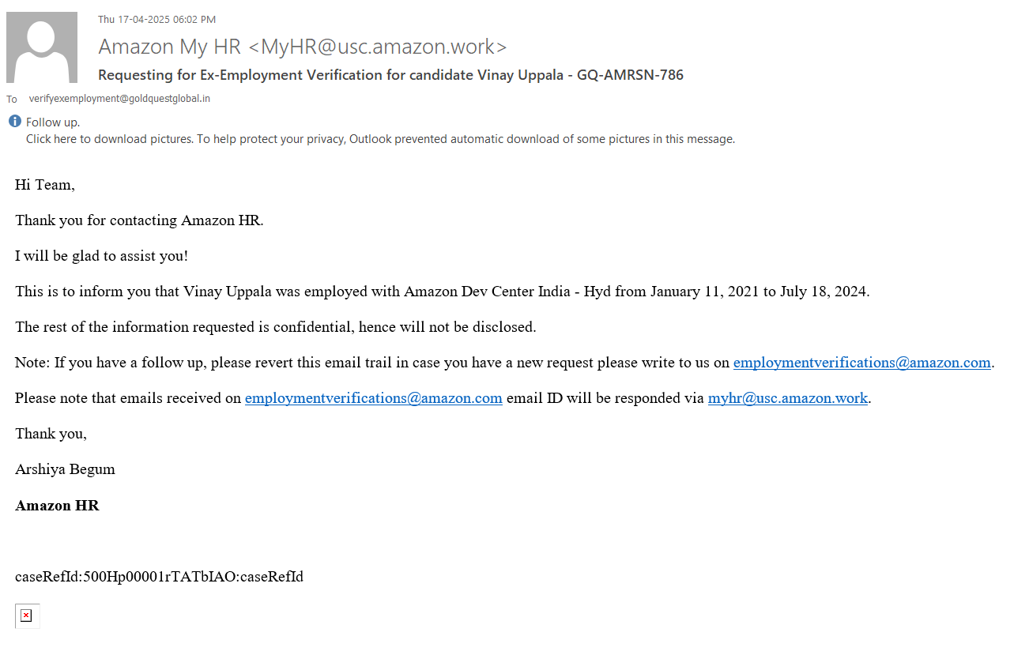Click the Arshiya Begum signature name

[x=65, y=469]
